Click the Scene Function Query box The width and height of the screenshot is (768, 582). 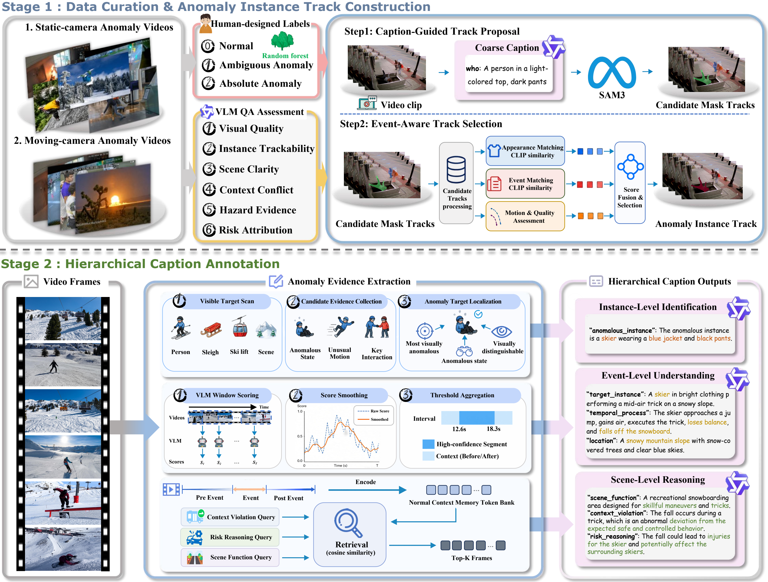(x=230, y=557)
